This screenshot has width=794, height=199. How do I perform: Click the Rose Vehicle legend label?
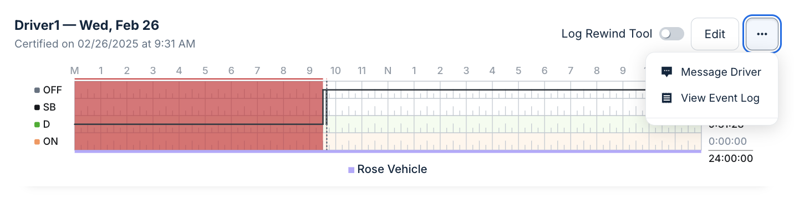392,169
